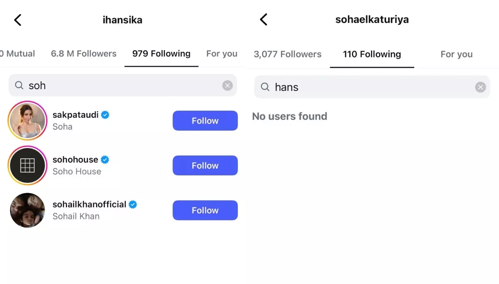This screenshot has width=499, height=284.
Task: Open the Mutual tab on ihansika
Action: coord(18,53)
